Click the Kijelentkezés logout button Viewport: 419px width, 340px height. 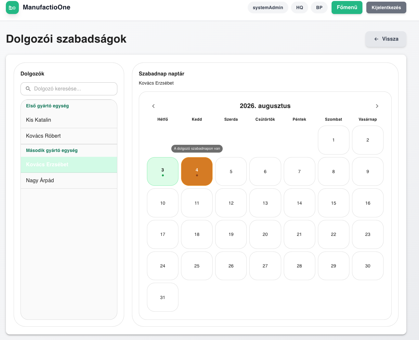click(386, 7)
